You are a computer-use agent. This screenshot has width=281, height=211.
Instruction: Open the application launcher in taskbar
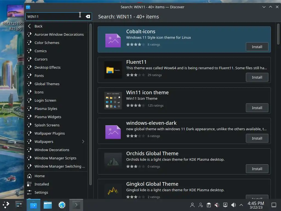tap(6, 205)
